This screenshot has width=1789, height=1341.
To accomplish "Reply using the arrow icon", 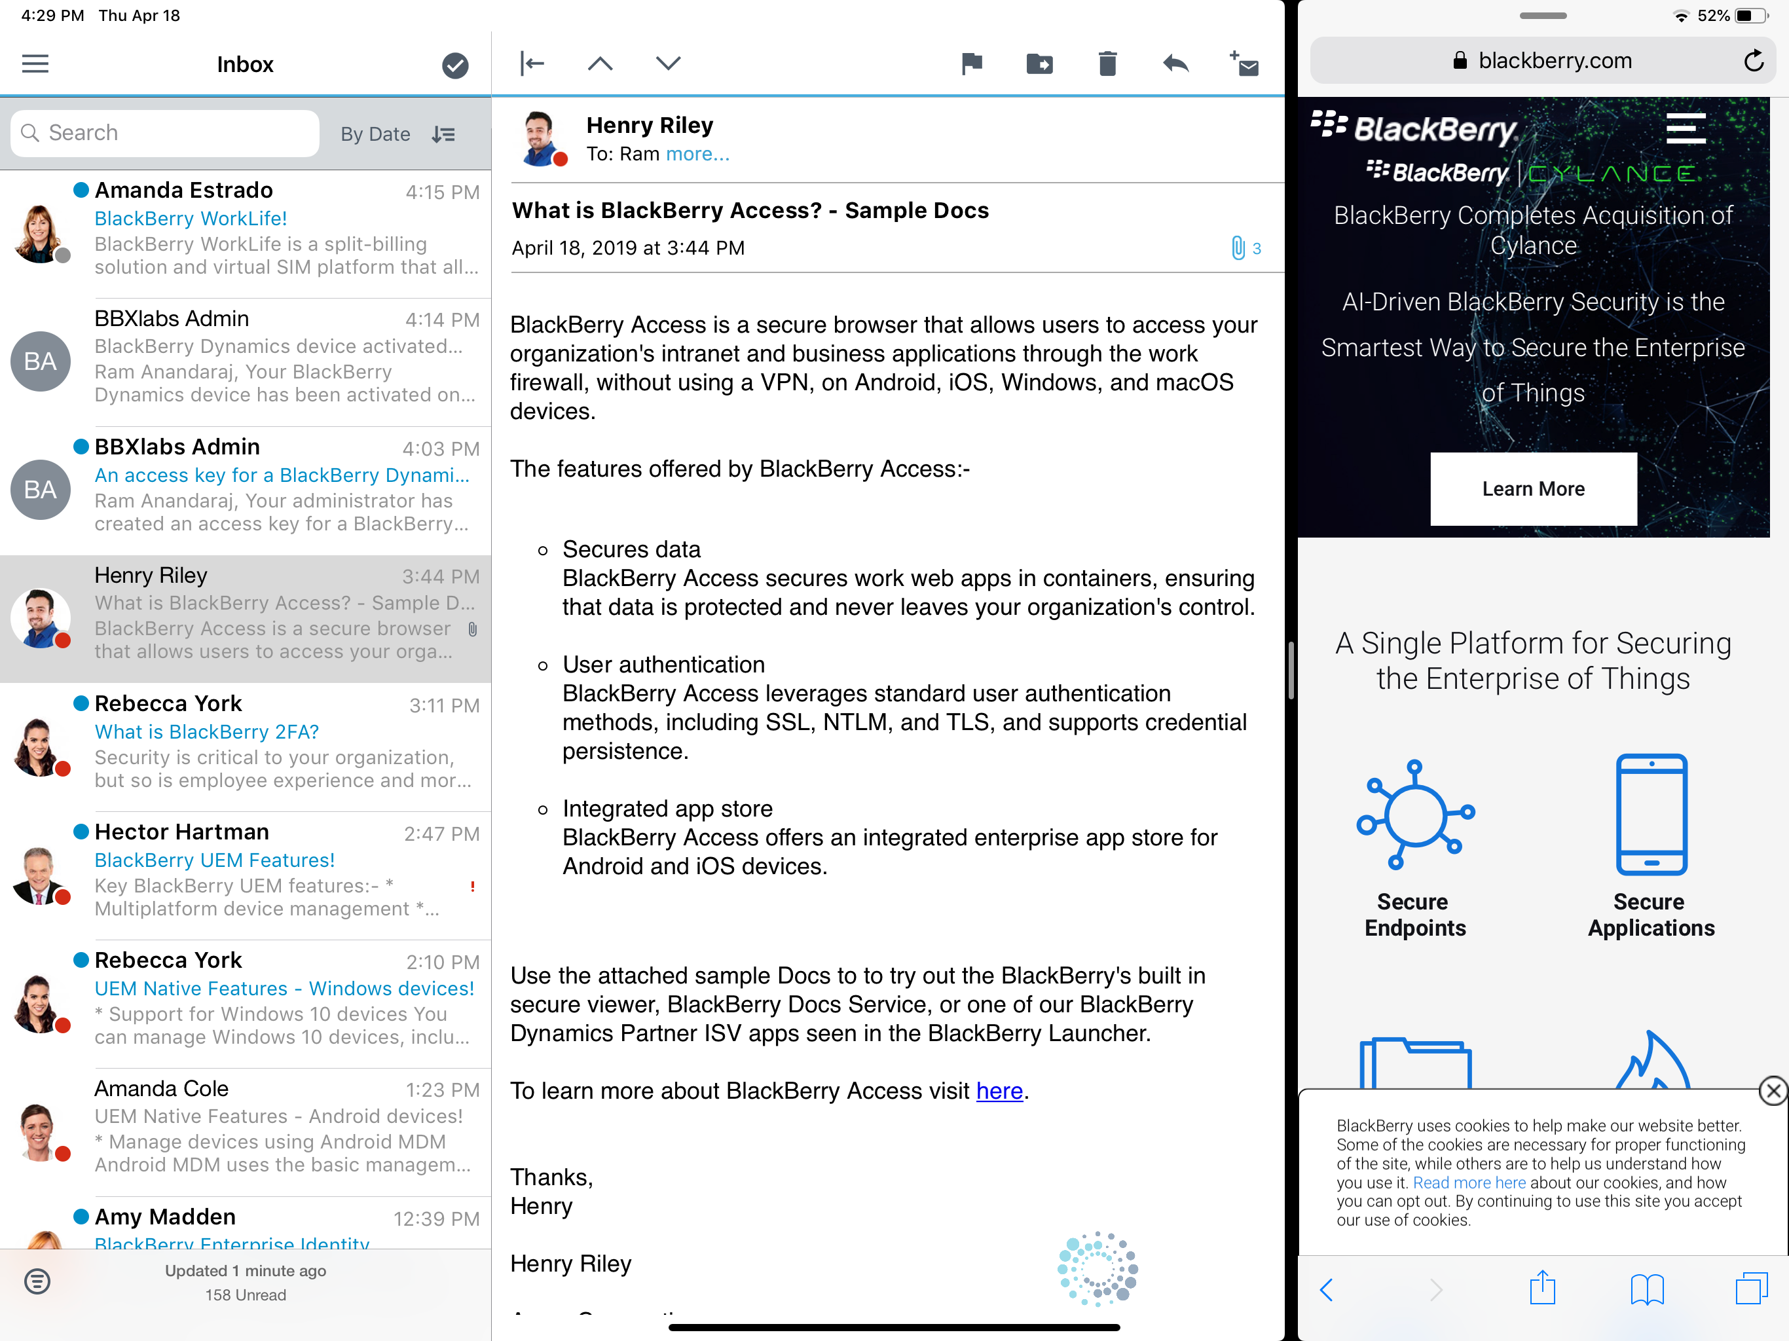I will (x=1175, y=63).
